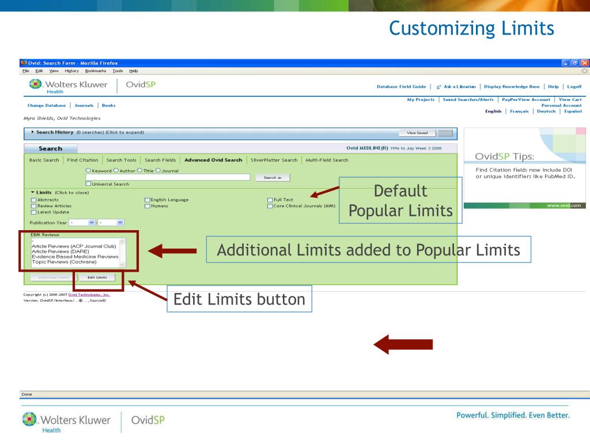This screenshot has width=590, height=443.
Task: Select Topic Reviews (Cochrane) in EBM list
Action: (x=64, y=262)
